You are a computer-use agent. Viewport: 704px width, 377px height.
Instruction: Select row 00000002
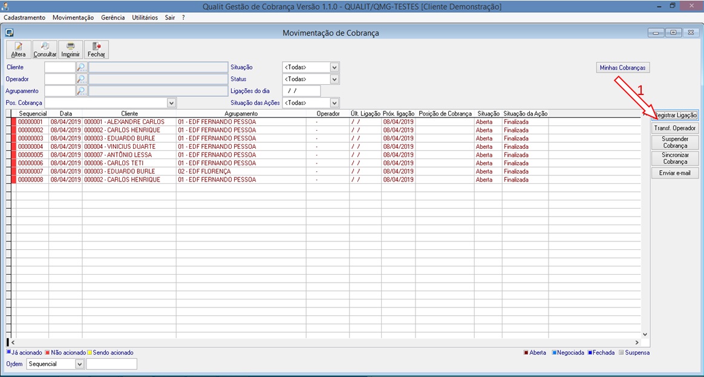(x=327, y=130)
